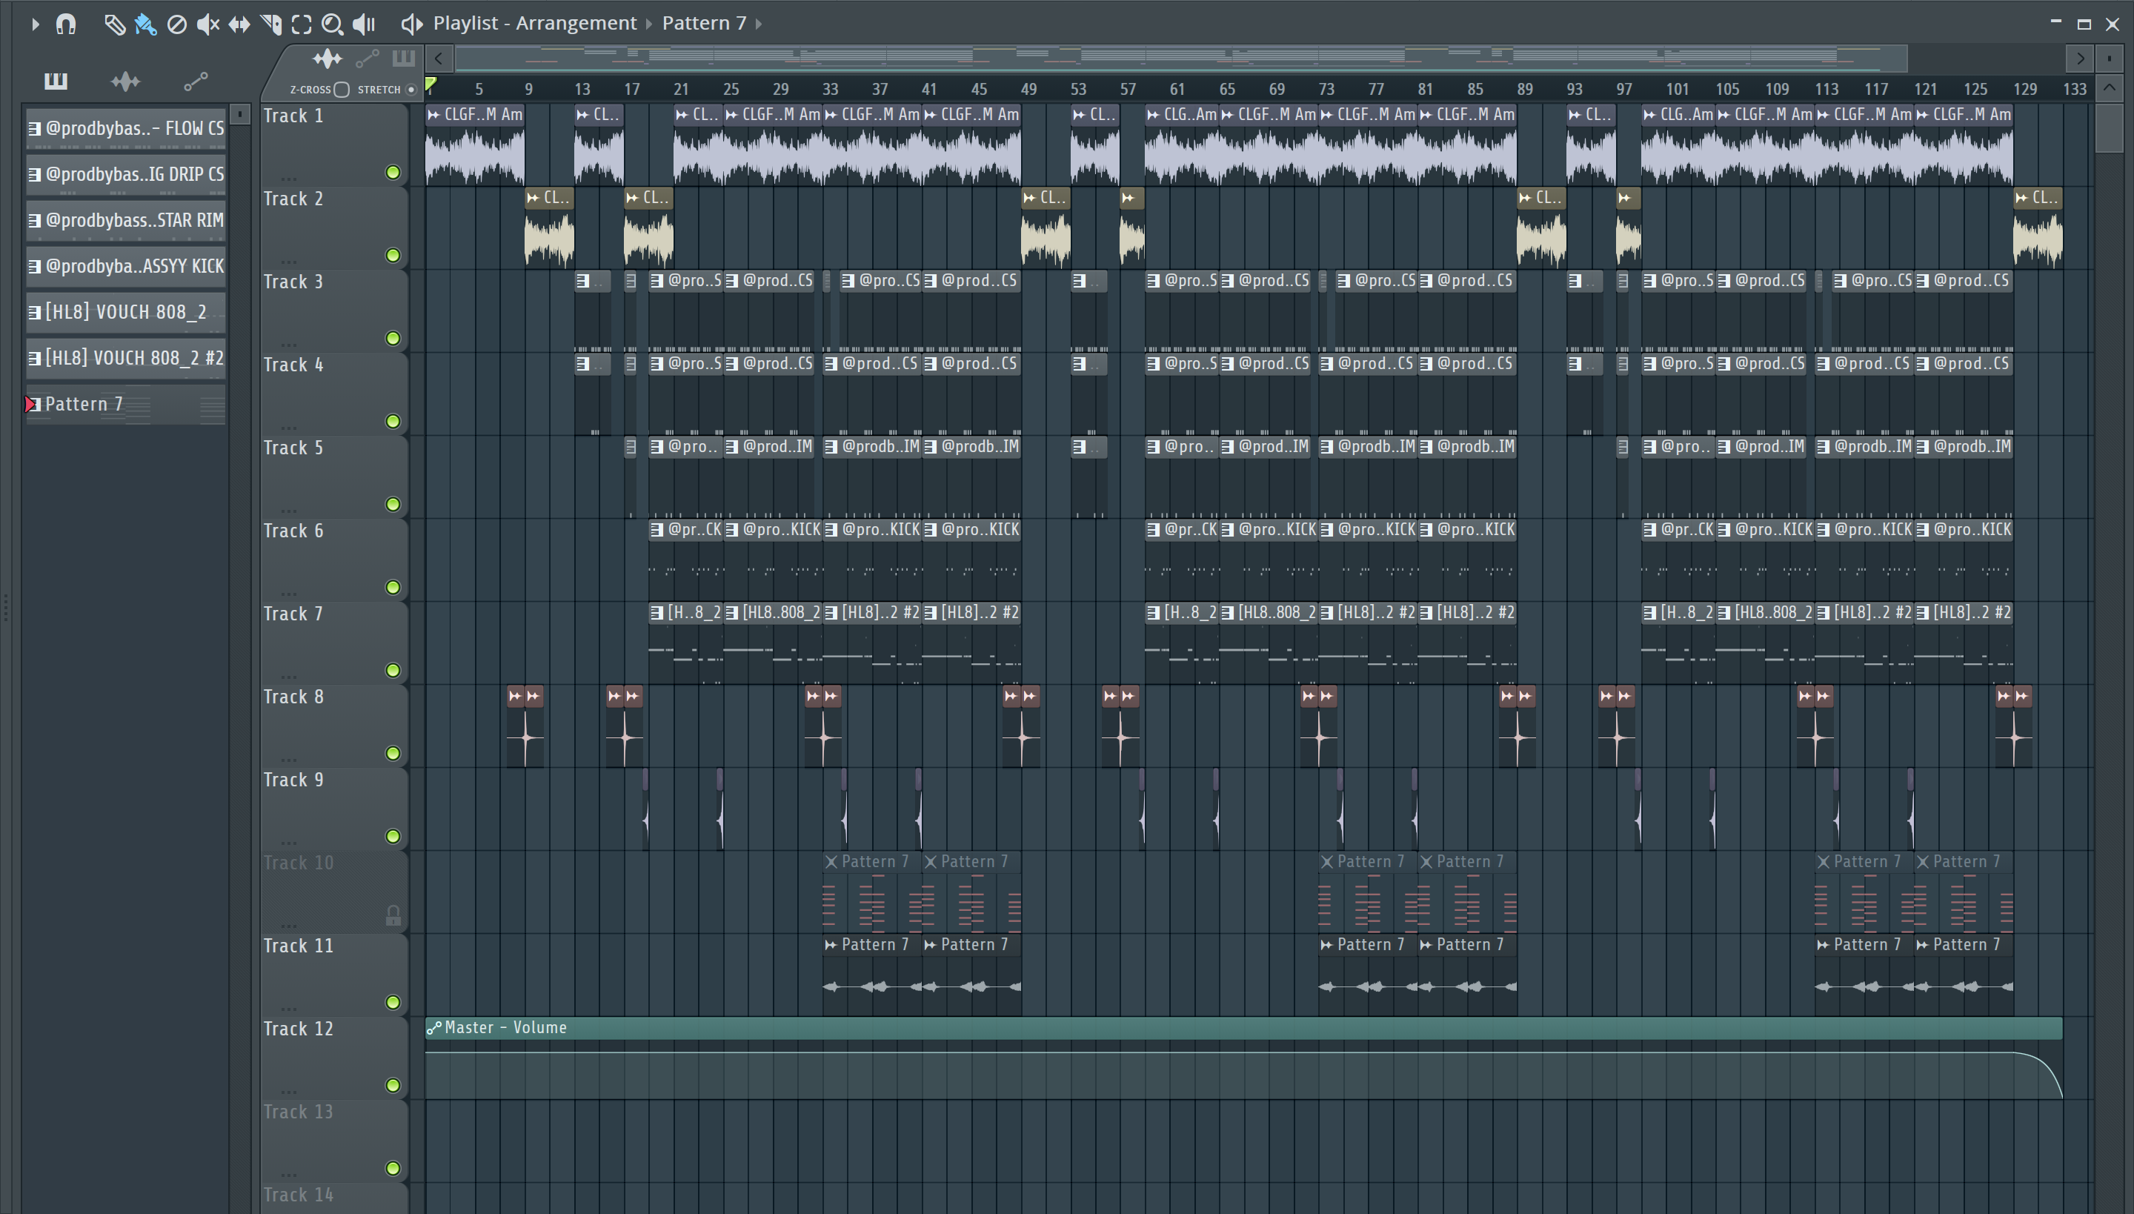Open the overview bar options button

point(2109,59)
